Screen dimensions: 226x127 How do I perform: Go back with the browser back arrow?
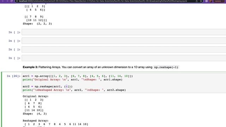[x=3, y=1]
